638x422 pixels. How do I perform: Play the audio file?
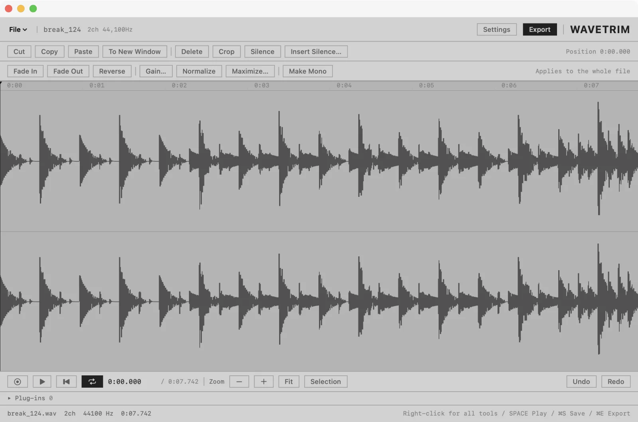point(42,381)
